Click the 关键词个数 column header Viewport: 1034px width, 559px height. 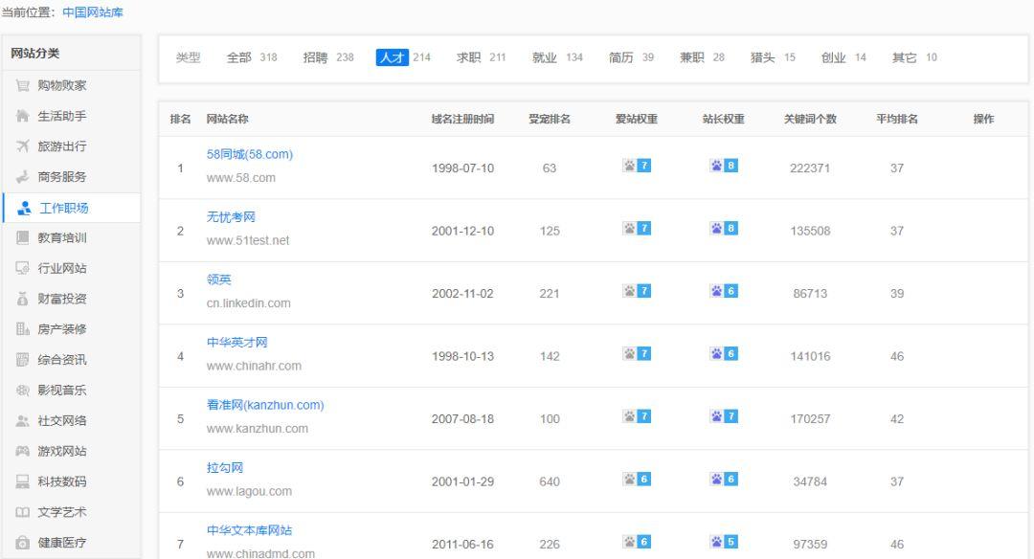tap(810, 120)
